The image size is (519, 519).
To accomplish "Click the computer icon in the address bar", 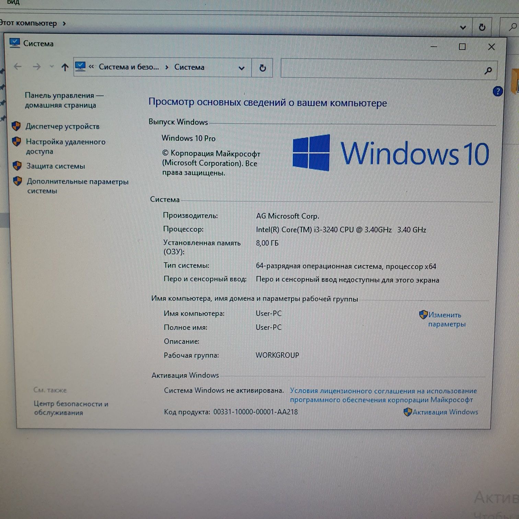I will point(80,67).
